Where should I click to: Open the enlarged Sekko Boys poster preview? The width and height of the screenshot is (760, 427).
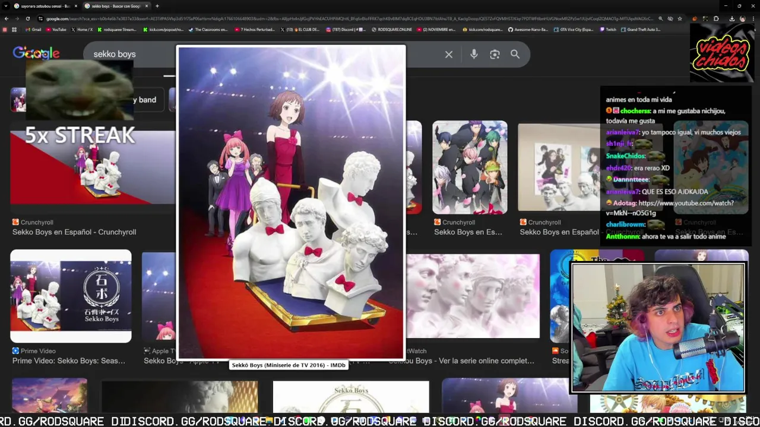(291, 203)
